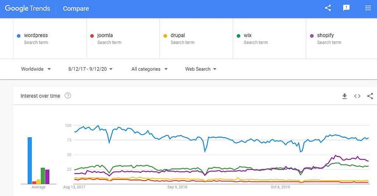Click the purple shopify color dot
The height and width of the screenshot is (196, 377).
(x=312, y=36)
